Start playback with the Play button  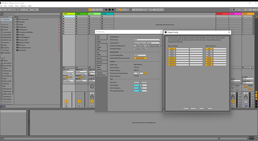pos(106,10)
